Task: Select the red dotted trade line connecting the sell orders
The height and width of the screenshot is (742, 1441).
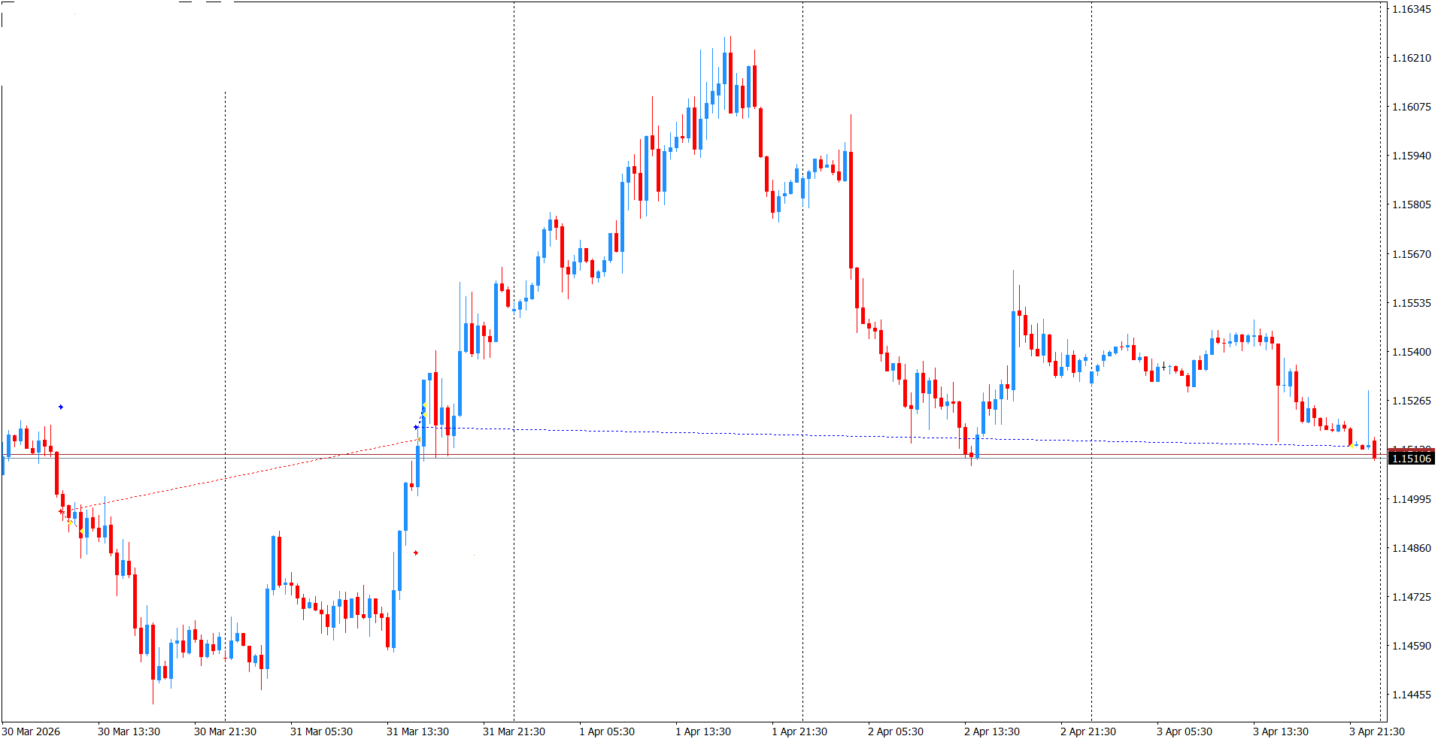Action: point(226,479)
